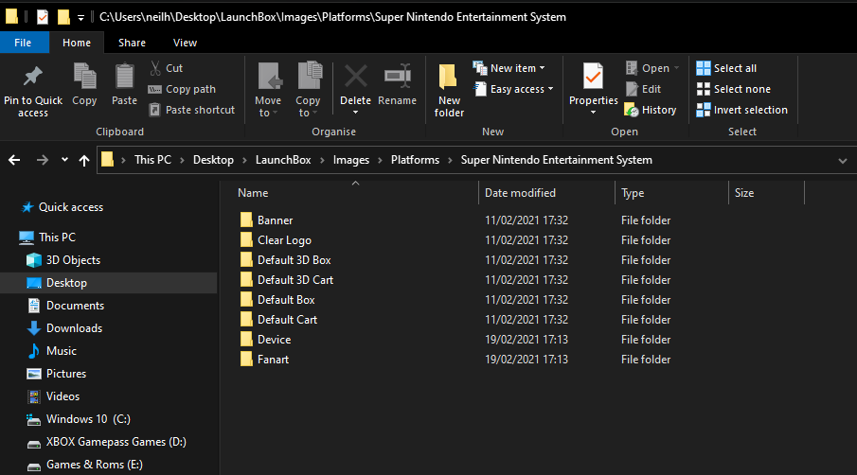Viewport: 857px width, 475px height.
Task: Open the Quick Access Toolbar customize arrow
Action: coord(80,18)
